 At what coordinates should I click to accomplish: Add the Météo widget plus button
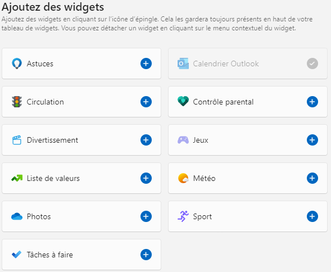point(312,178)
